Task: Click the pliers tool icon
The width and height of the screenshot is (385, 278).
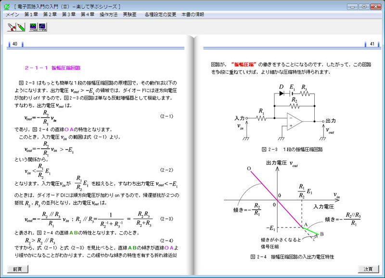Action: tap(12, 27)
